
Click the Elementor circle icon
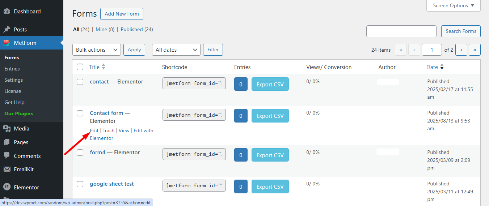tap(7, 187)
